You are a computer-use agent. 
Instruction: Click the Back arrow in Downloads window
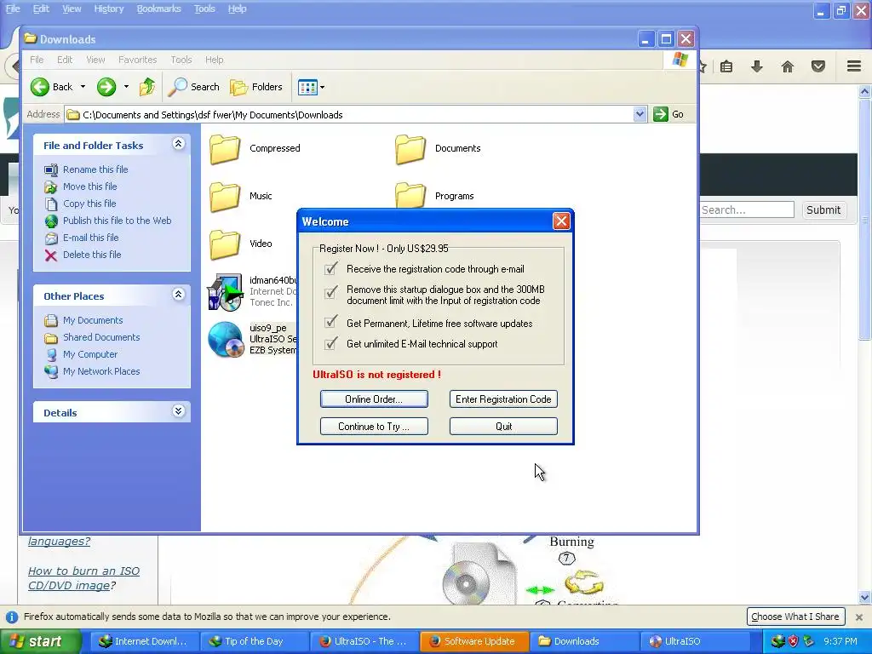tap(40, 87)
